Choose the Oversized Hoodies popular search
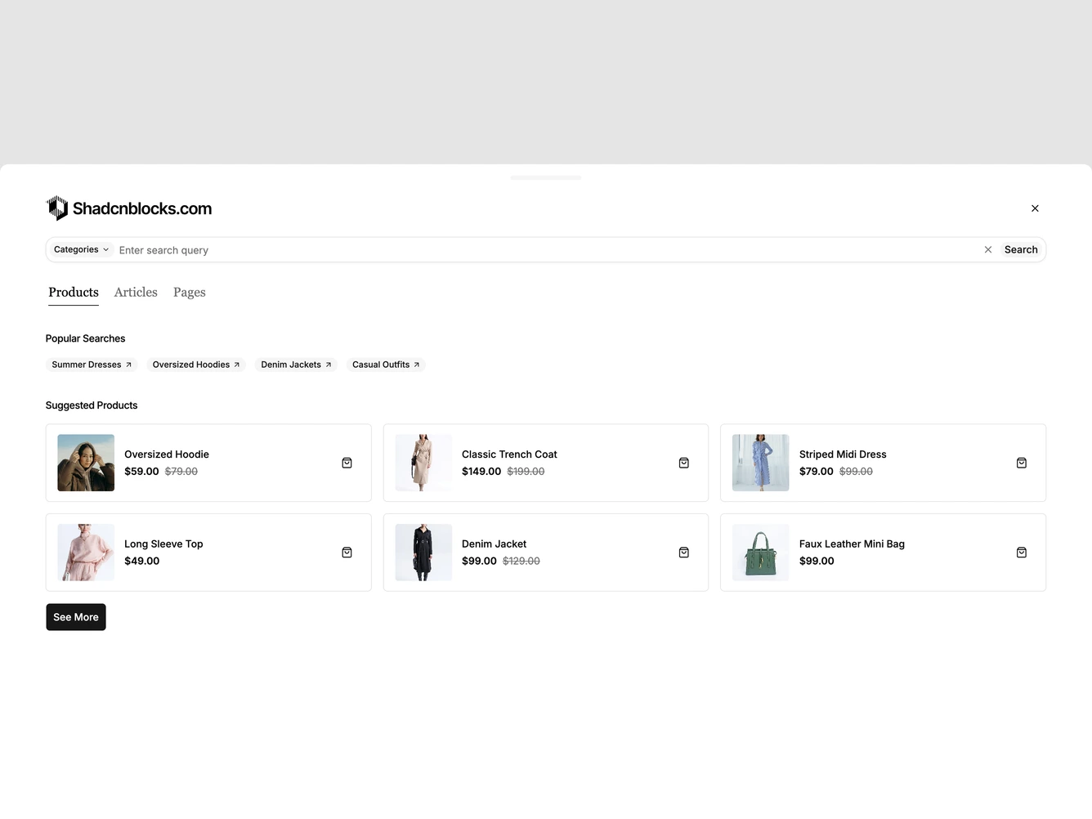The image size is (1092, 819). (196, 365)
